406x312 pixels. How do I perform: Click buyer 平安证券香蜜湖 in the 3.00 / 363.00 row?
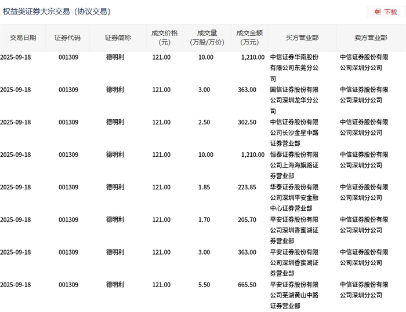pyautogui.click(x=294, y=263)
